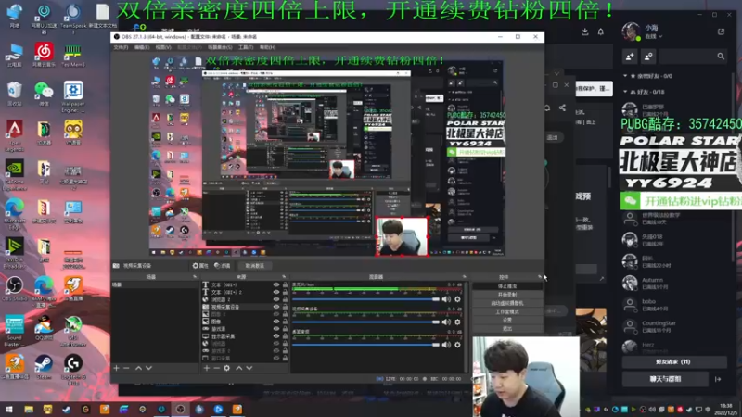Screen dimensions: 742x417
Task: Remove the selected scene with the minus icon
Action: pos(126,368)
